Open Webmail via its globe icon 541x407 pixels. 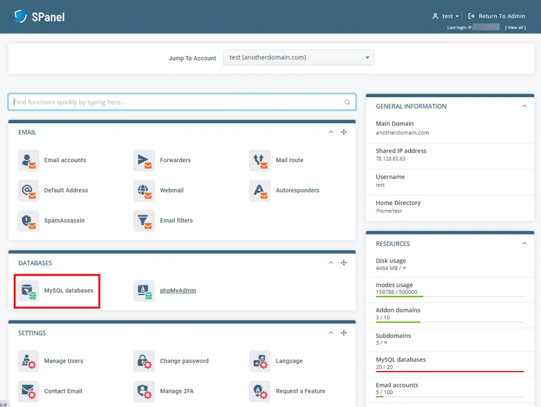click(x=144, y=190)
